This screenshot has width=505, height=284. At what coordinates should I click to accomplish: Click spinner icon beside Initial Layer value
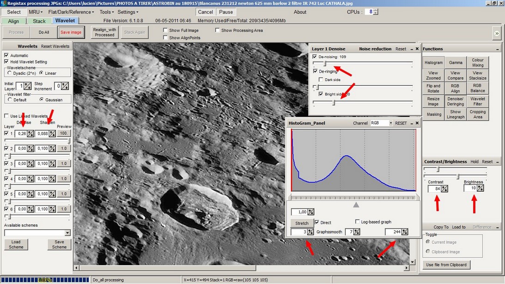28,86
